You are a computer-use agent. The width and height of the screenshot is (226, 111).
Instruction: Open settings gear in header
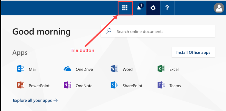pyautogui.click(x=153, y=8)
